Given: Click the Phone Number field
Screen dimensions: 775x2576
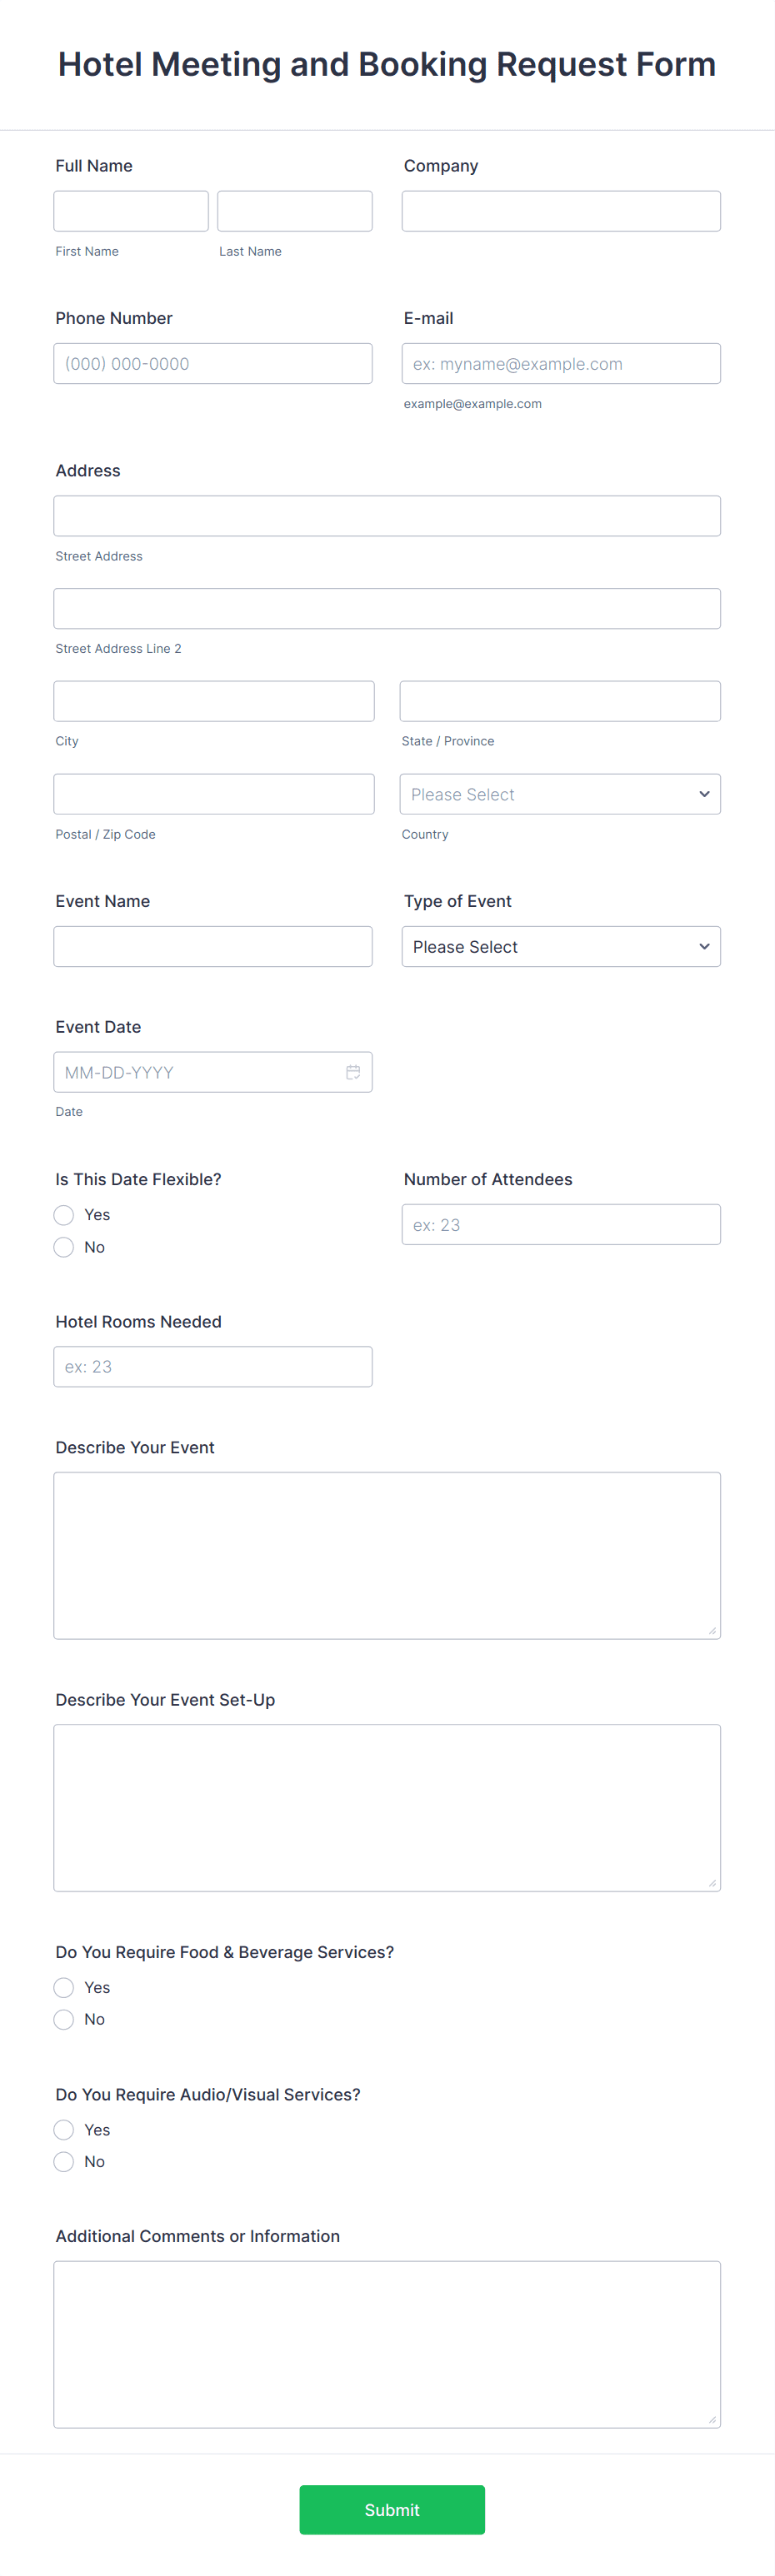Looking at the screenshot, I should coord(212,363).
